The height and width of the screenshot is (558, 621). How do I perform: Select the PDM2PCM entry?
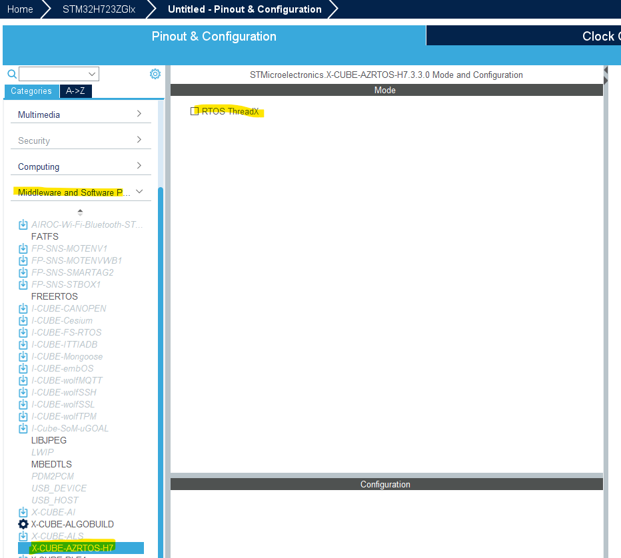[53, 477]
